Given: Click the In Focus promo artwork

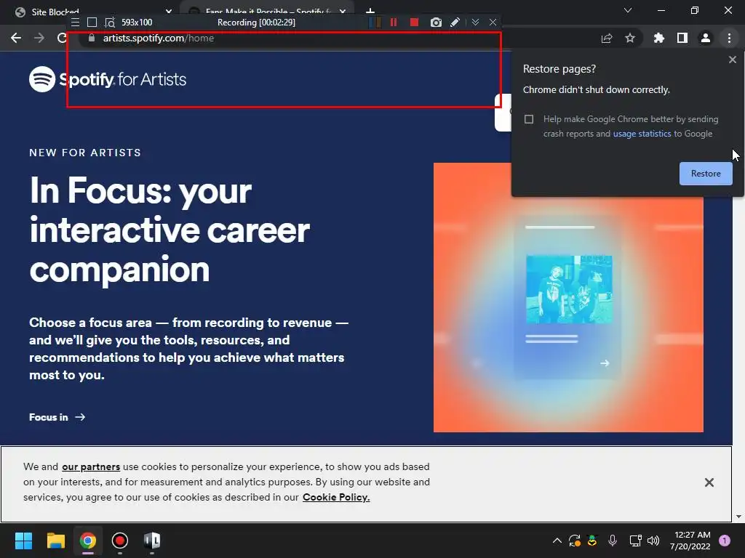Looking at the screenshot, I should coord(568,297).
